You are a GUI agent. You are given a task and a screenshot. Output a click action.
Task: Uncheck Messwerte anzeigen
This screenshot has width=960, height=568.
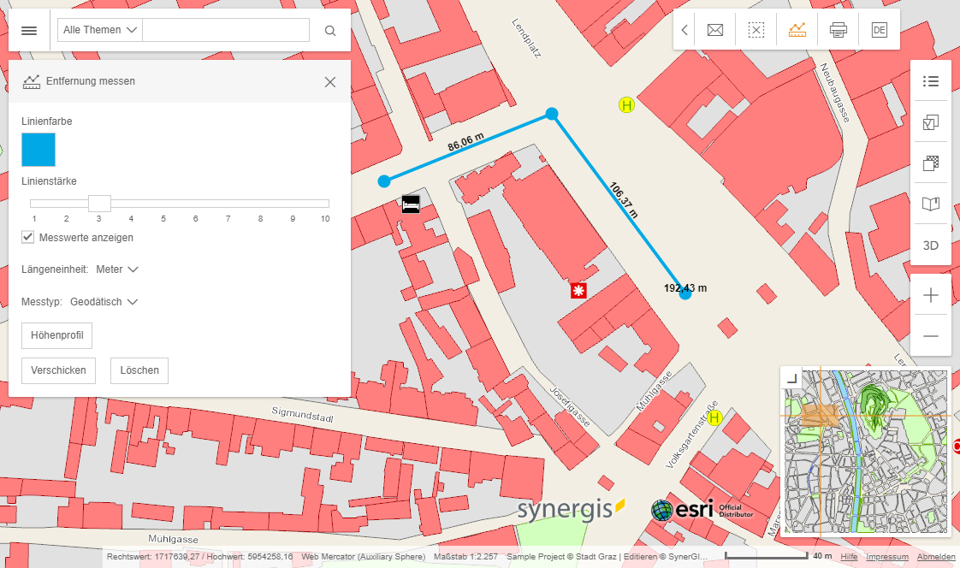tap(27, 237)
